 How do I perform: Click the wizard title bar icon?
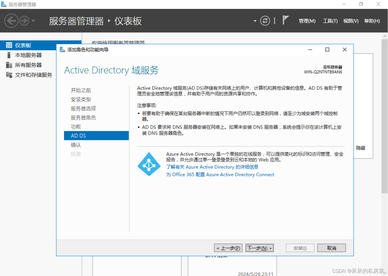coord(62,50)
